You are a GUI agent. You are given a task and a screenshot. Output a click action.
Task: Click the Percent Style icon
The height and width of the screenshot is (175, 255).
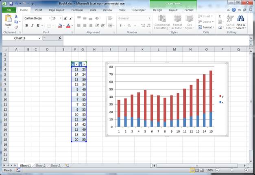(x=129, y=25)
